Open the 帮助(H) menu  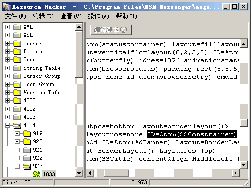(x=126, y=16)
